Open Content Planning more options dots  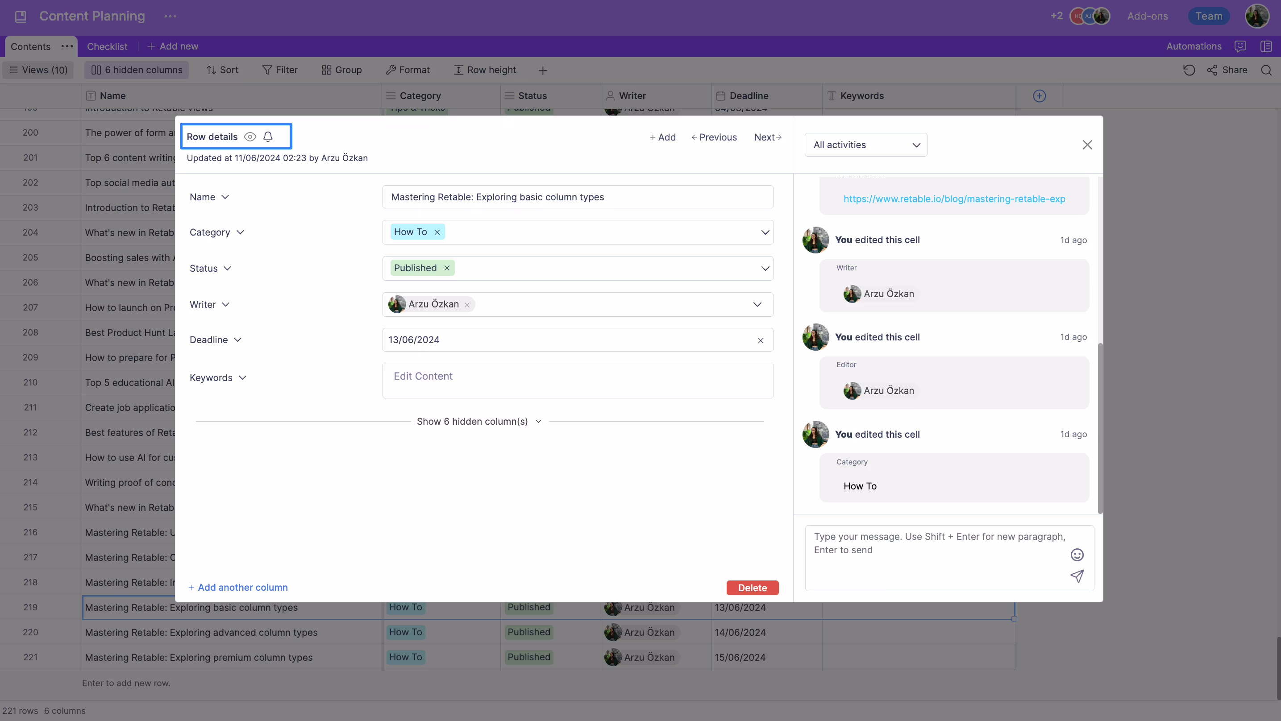point(170,17)
